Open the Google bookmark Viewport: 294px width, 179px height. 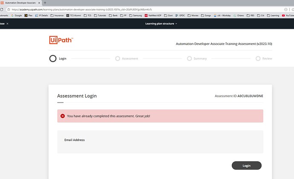point(17,16)
